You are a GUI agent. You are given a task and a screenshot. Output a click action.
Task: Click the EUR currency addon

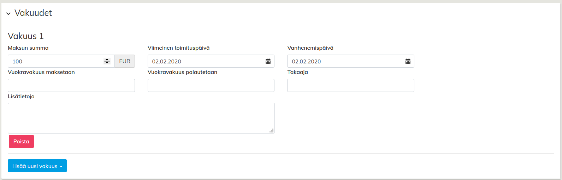coord(125,61)
